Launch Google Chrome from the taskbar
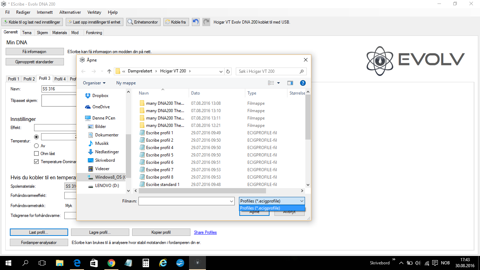This screenshot has width=480, height=270. (111, 263)
